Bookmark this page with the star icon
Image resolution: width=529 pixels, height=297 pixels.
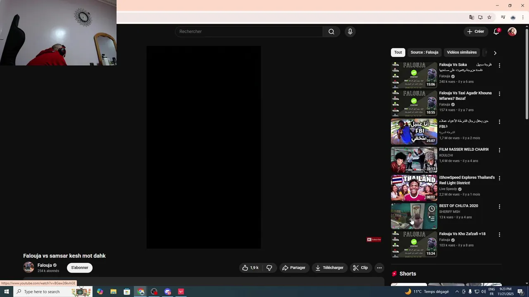tap(489, 17)
